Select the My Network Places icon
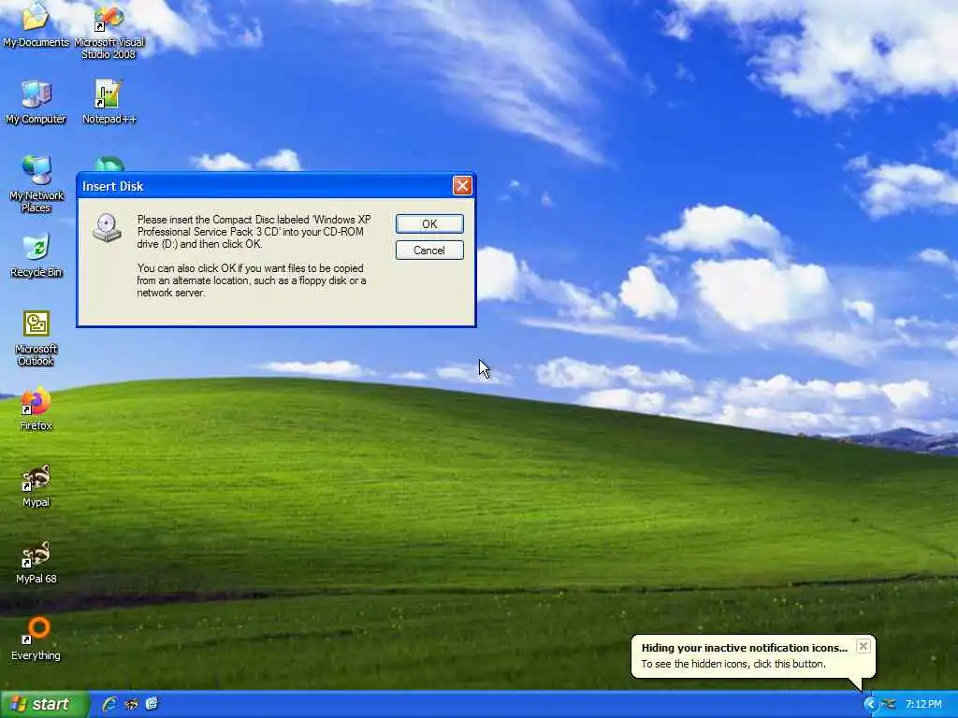Image resolution: width=958 pixels, height=718 pixels. point(36,183)
